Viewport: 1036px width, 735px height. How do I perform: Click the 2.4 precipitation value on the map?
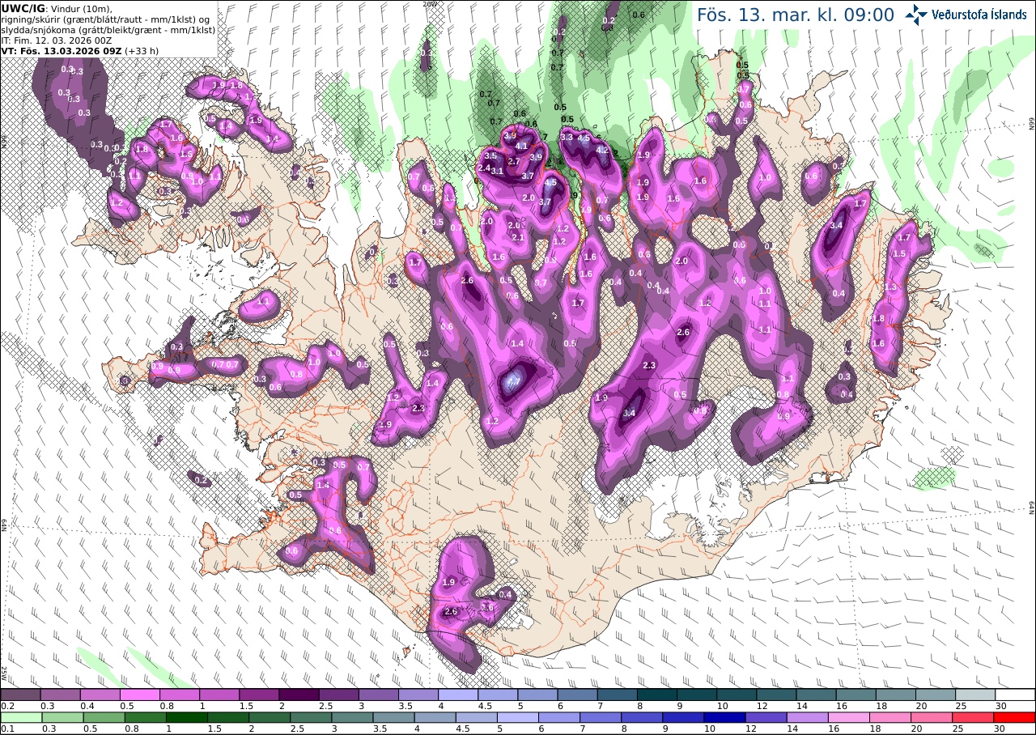coord(484,168)
